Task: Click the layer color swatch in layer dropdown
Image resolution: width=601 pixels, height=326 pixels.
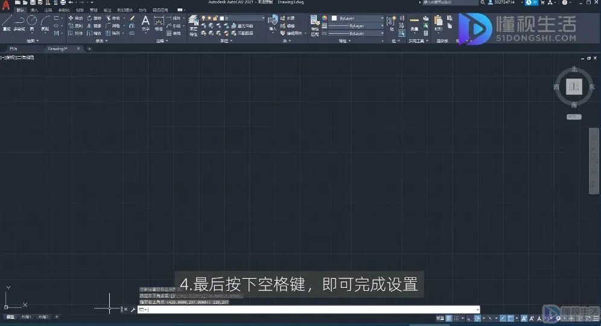Action: point(222,18)
